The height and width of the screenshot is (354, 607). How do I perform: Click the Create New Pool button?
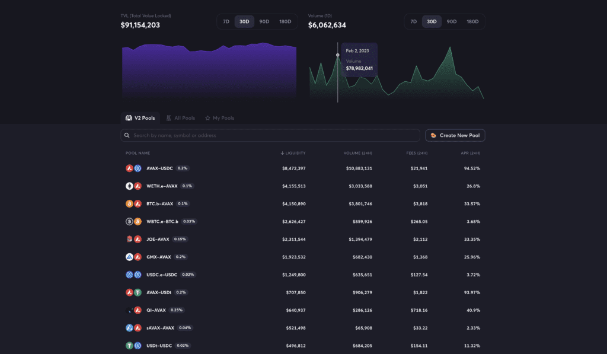click(455, 135)
